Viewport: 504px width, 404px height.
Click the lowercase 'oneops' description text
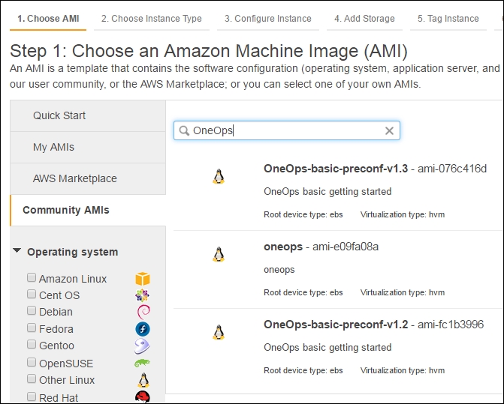(279, 270)
